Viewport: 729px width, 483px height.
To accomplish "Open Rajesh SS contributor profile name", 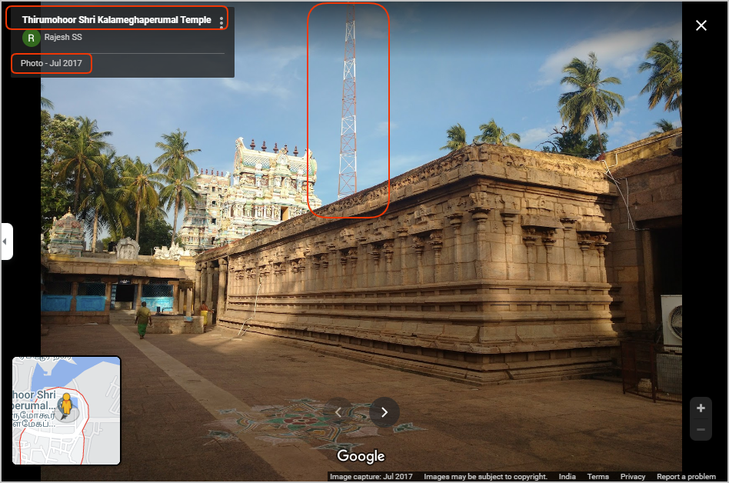I will coord(63,37).
